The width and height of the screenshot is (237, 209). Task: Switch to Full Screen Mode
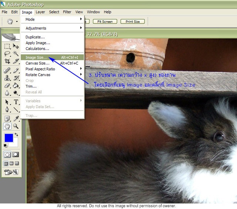pyautogui.click(x=17, y=163)
